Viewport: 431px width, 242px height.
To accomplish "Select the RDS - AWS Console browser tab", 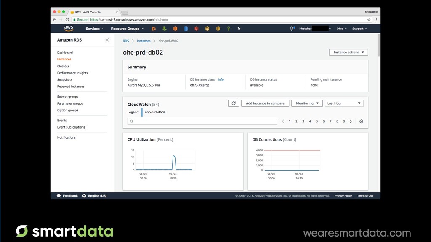I will 94,12.
